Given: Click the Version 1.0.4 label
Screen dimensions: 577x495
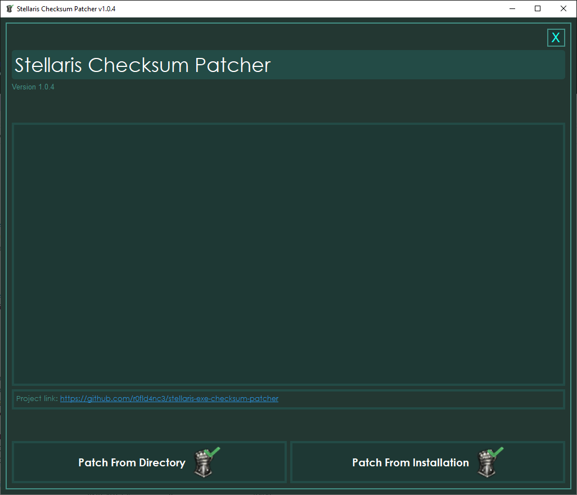Looking at the screenshot, I should [33, 87].
